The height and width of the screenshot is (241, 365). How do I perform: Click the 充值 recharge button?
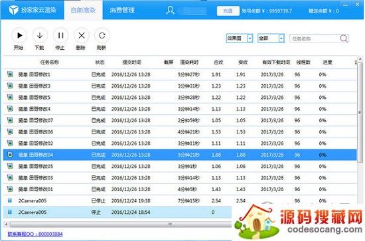(x=228, y=11)
